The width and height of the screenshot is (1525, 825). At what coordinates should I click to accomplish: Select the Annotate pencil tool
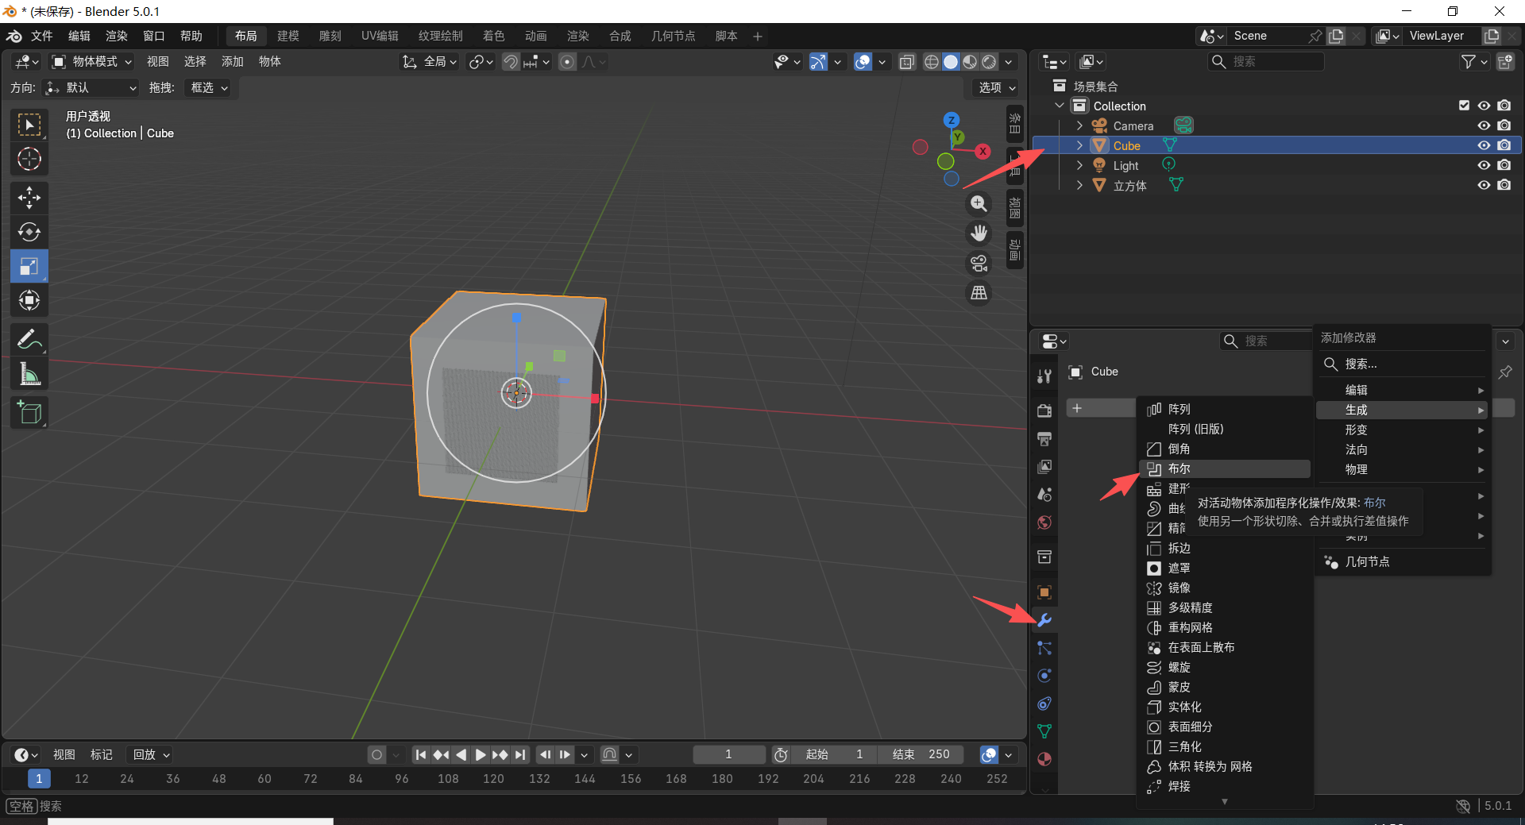click(29, 340)
